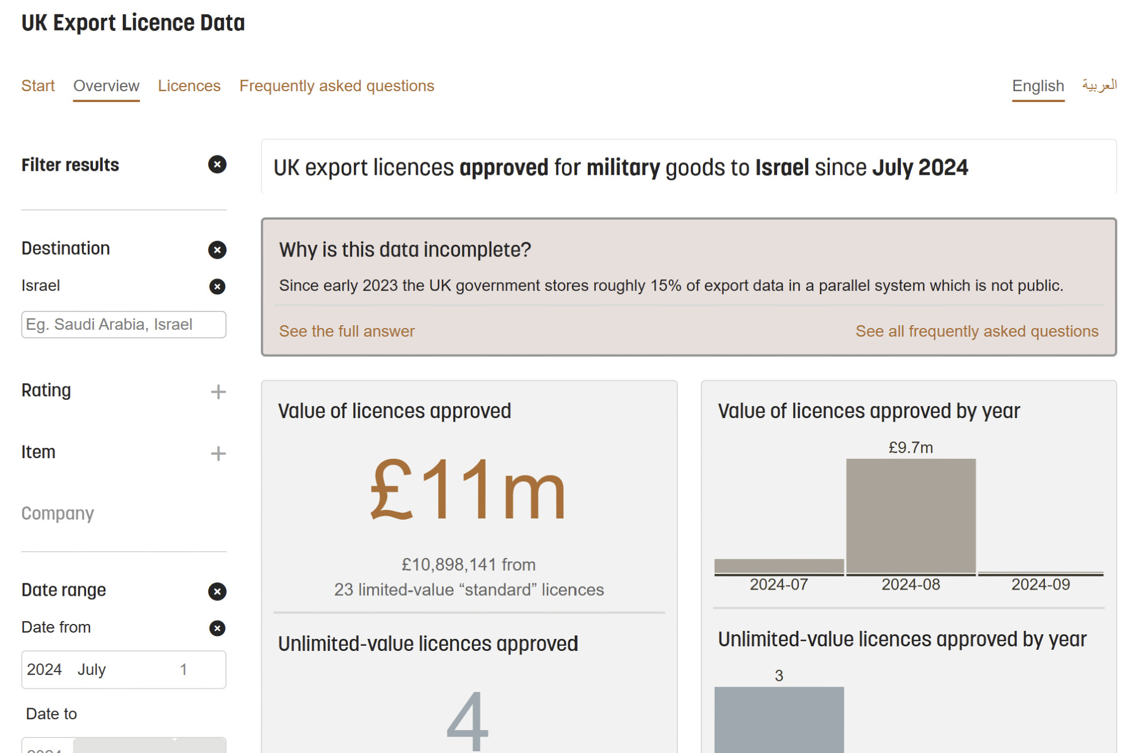Clear the Destination filter section

point(217,249)
